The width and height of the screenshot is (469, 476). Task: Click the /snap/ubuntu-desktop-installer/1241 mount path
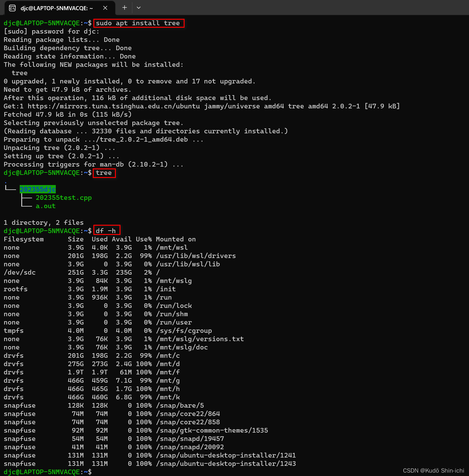click(226, 455)
